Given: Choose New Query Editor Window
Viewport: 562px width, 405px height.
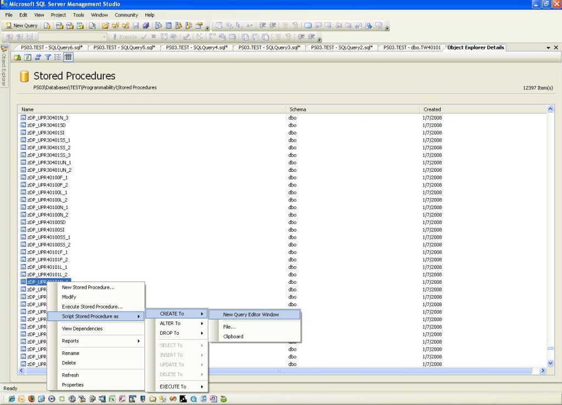Looking at the screenshot, I should click(255, 314).
